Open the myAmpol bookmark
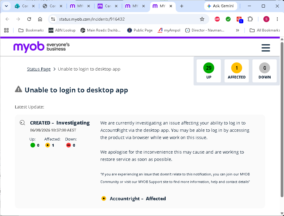Viewport: 284px width, 216px height. pos(169,30)
